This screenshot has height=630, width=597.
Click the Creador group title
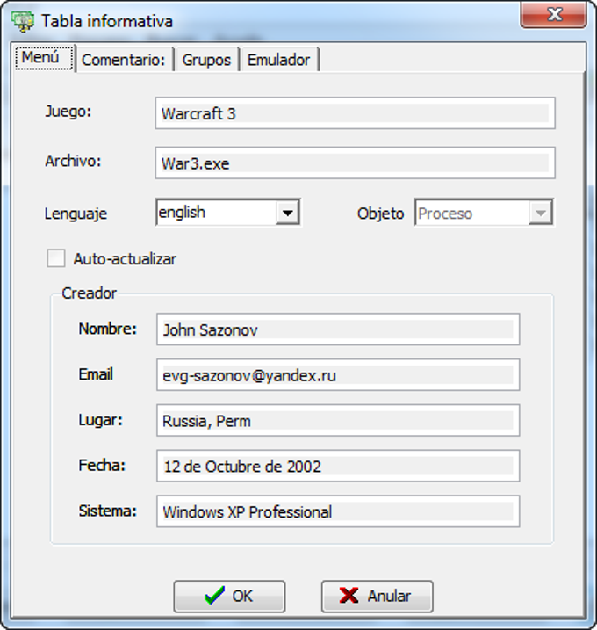click(x=90, y=293)
